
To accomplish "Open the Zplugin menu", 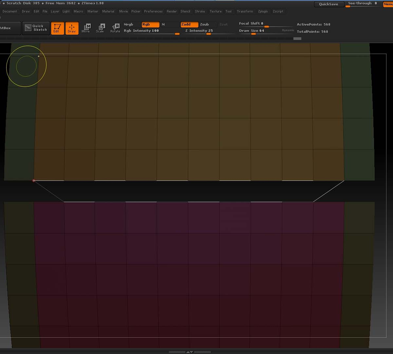I will pos(263,11).
